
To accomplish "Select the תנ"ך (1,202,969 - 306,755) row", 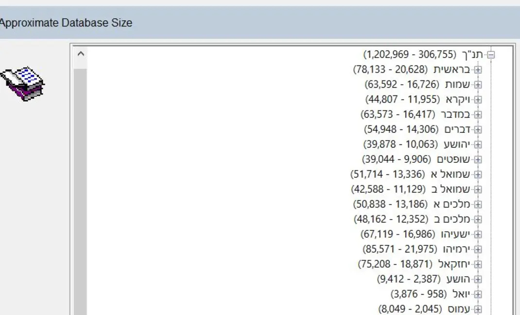I will (x=423, y=54).
